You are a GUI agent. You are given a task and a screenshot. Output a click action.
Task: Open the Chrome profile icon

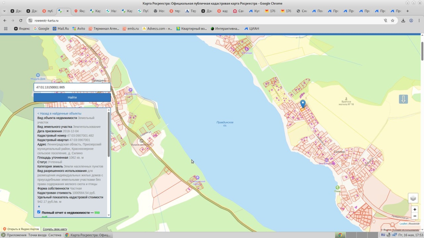(411, 20)
